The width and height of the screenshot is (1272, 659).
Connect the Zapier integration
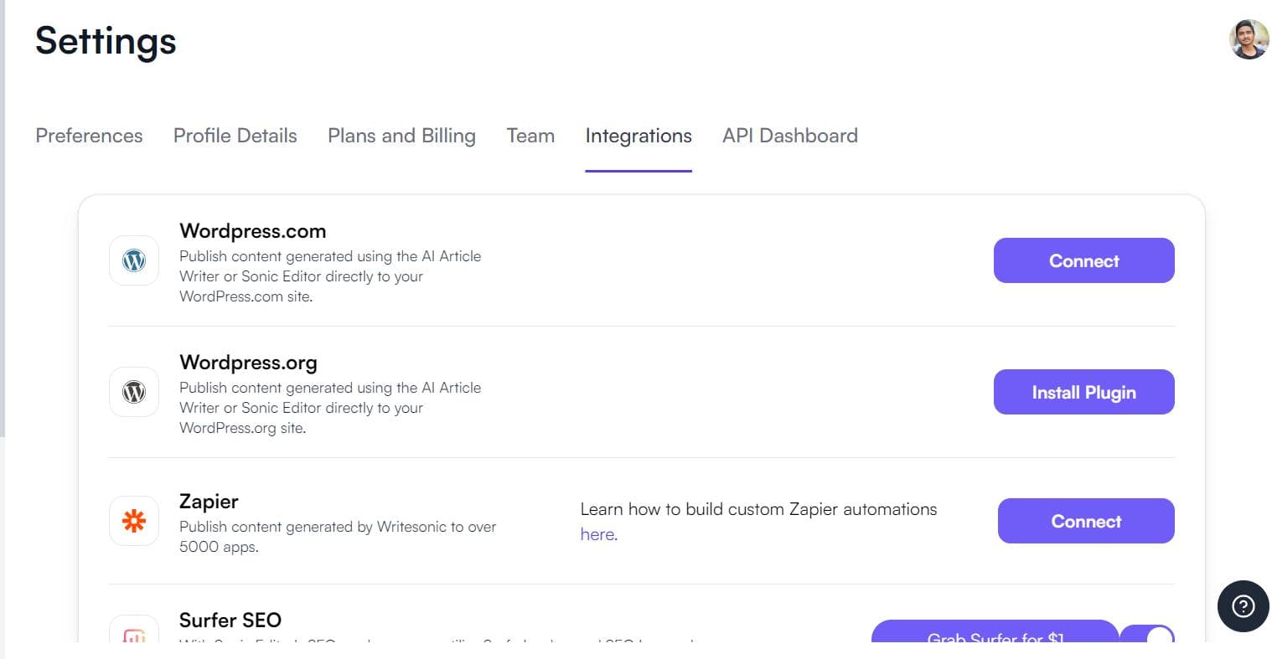(1086, 521)
